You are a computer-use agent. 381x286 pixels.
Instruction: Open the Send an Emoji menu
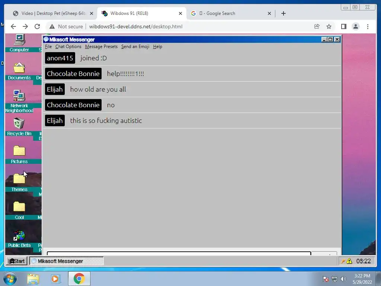click(x=135, y=47)
